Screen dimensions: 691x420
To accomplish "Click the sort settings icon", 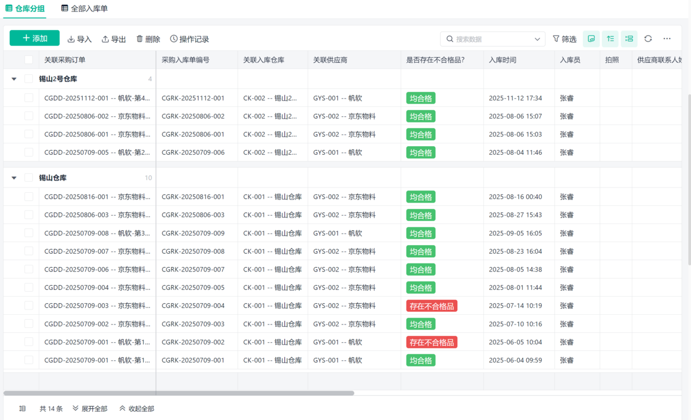I will (x=610, y=39).
